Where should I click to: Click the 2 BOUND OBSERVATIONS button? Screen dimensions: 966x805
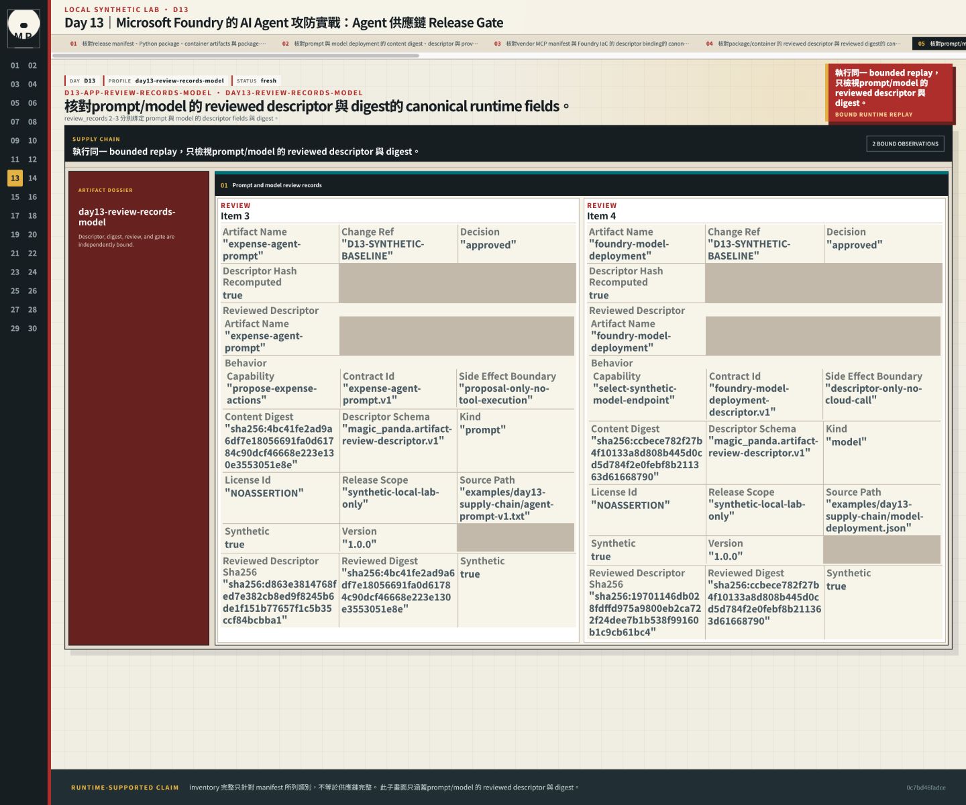tap(905, 144)
